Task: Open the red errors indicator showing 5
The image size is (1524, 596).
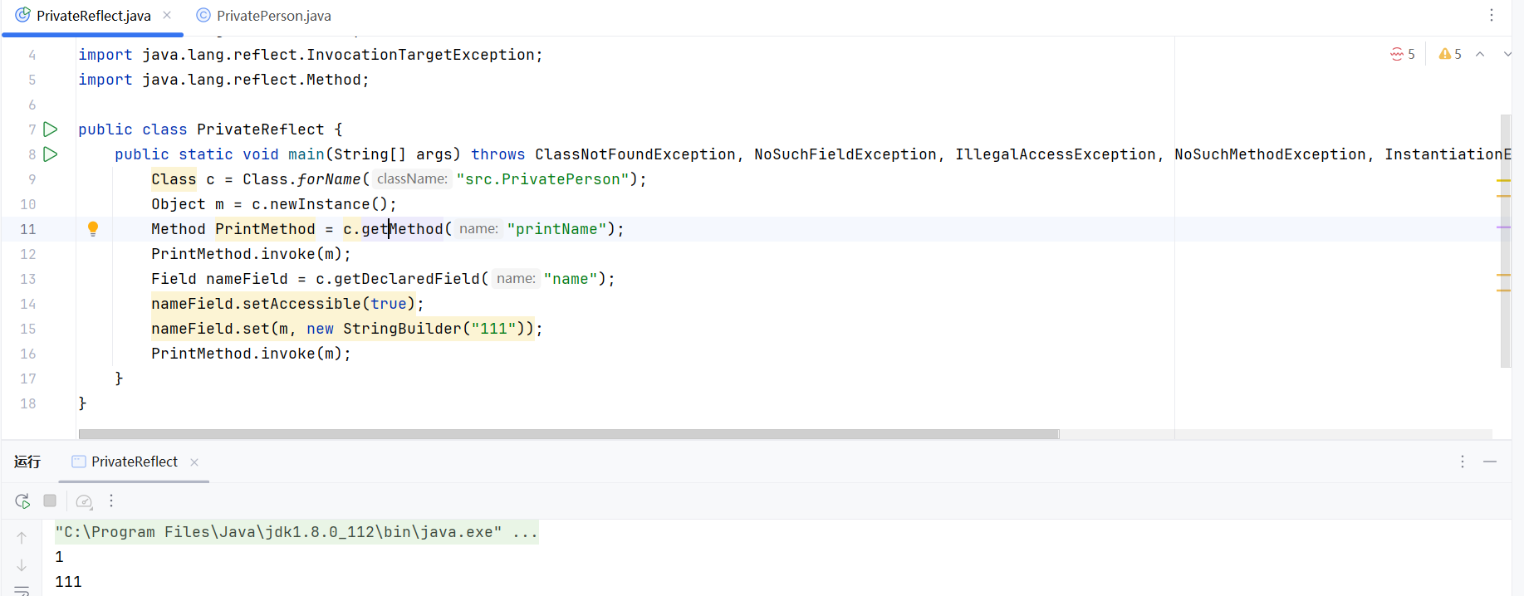Action: [x=1403, y=54]
